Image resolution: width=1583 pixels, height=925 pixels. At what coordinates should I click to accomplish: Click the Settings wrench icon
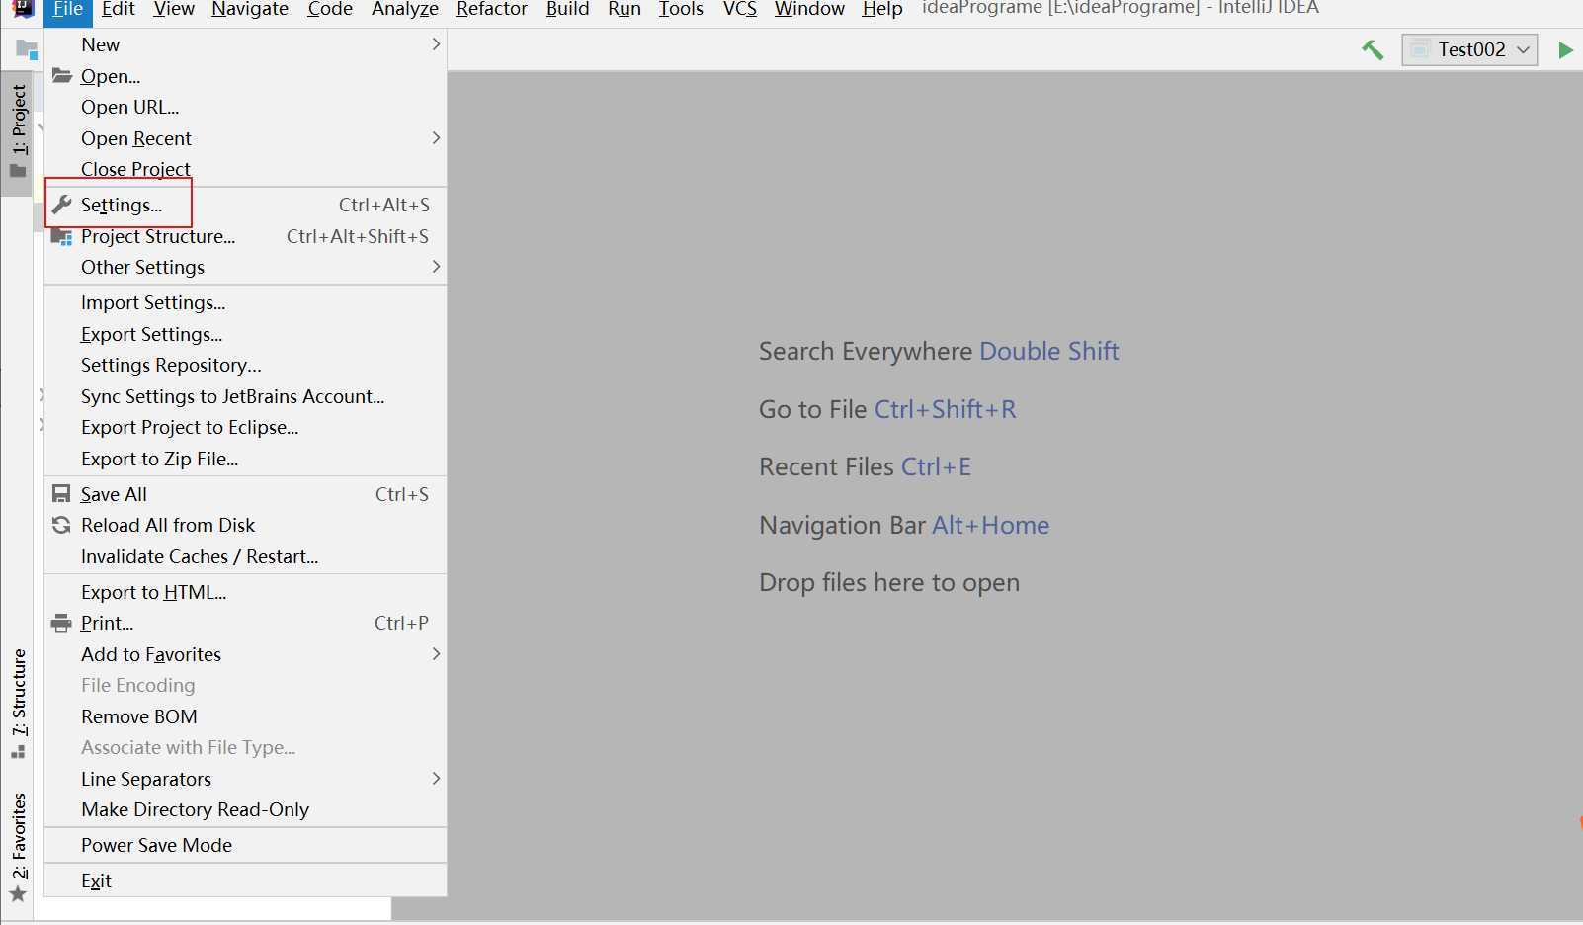click(61, 205)
